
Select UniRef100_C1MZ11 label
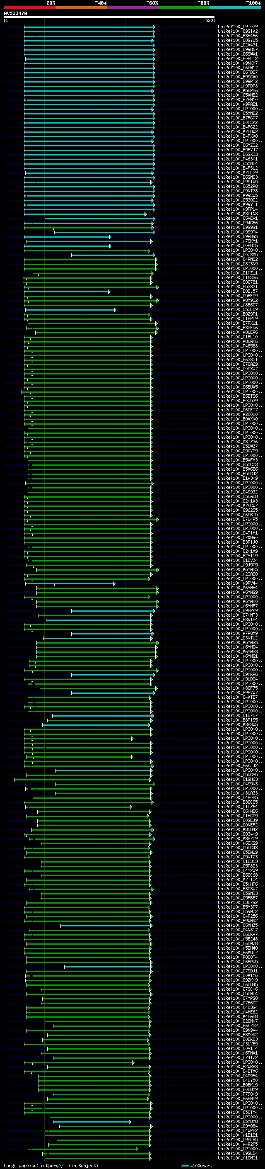(x=238, y=273)
